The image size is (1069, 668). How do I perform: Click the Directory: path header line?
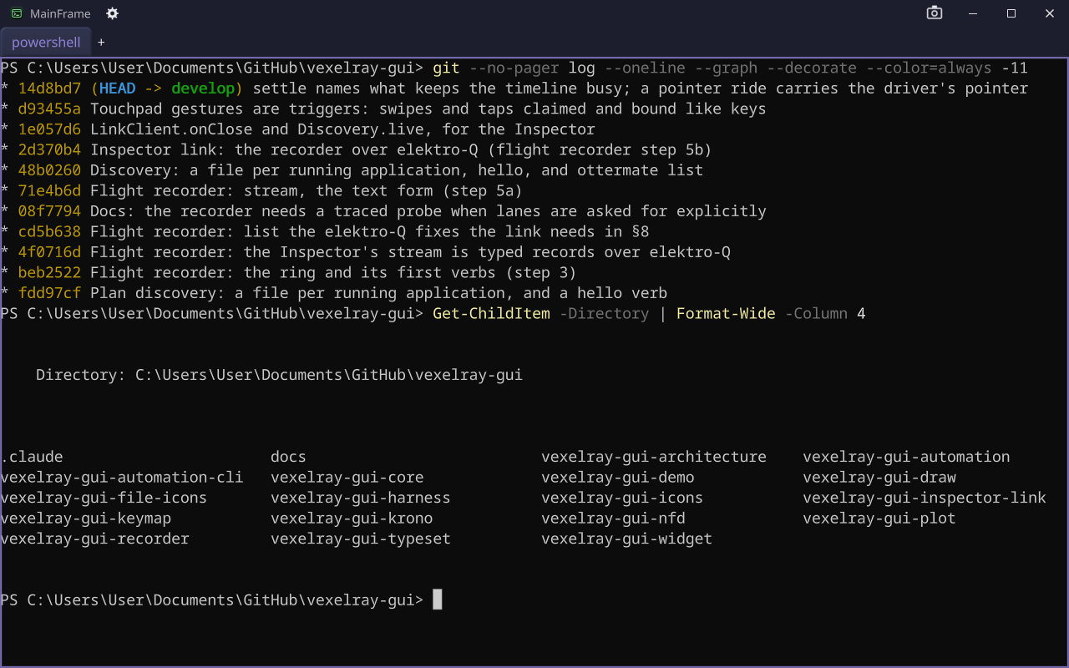pos(279,375)
